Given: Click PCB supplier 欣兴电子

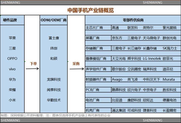Looking at the screenshot, I should pos(134,90).
